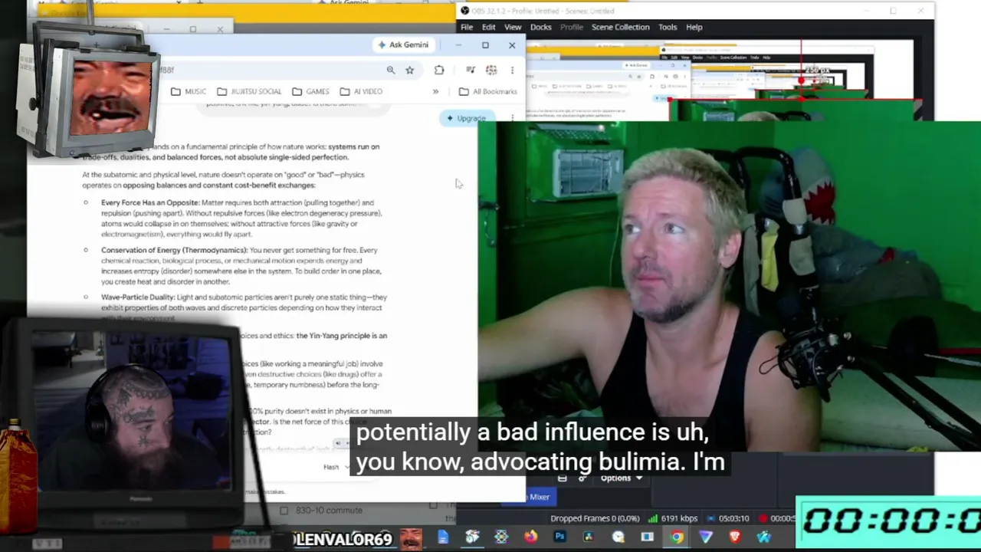This screenshot has width=981, height=552.
Task: Open the Chrome extensions puzzle icon
Action: [439, 70]
